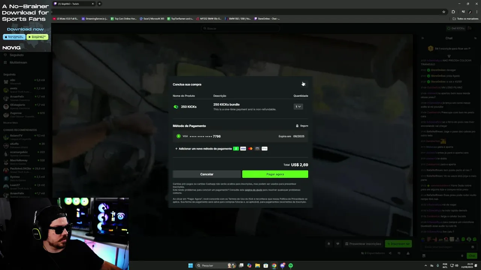Open the MaxHolloway recommended channel
The width and height of the screenshot is (481, 270).
(24, 161)
